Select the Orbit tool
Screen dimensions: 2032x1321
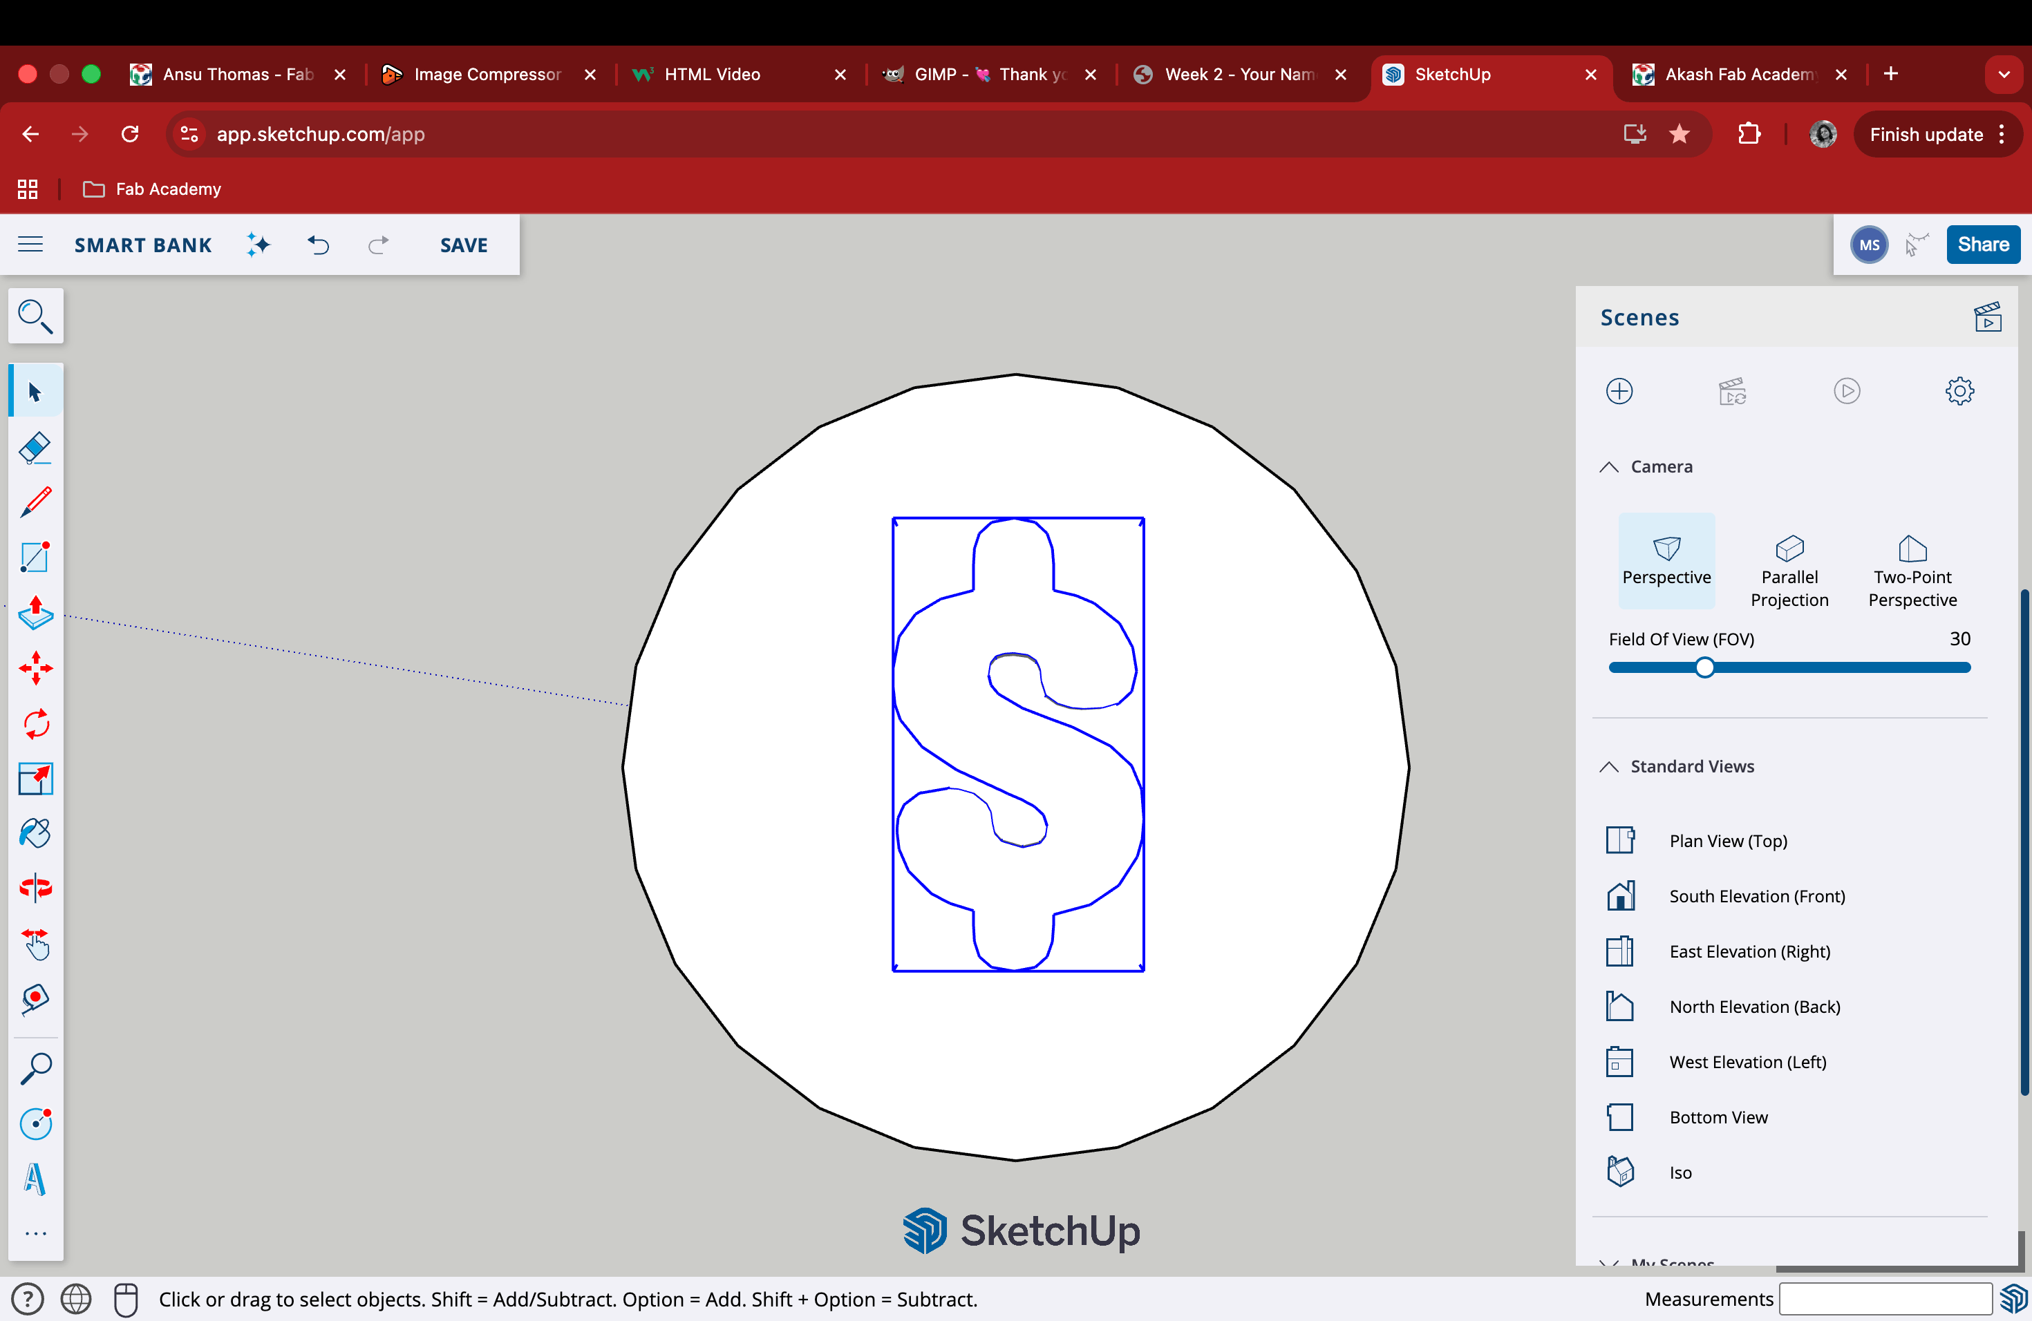coord(35,888)
